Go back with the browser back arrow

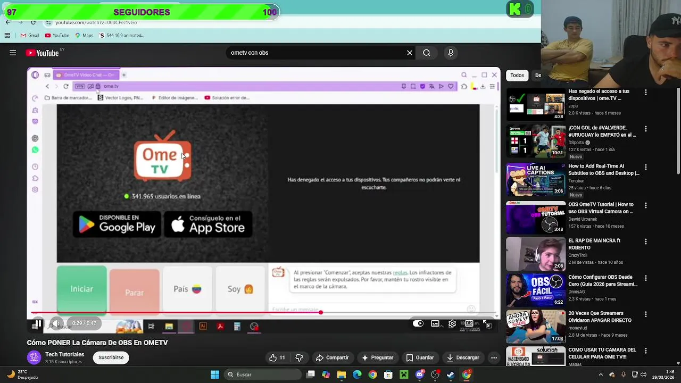tap(7, 22)
